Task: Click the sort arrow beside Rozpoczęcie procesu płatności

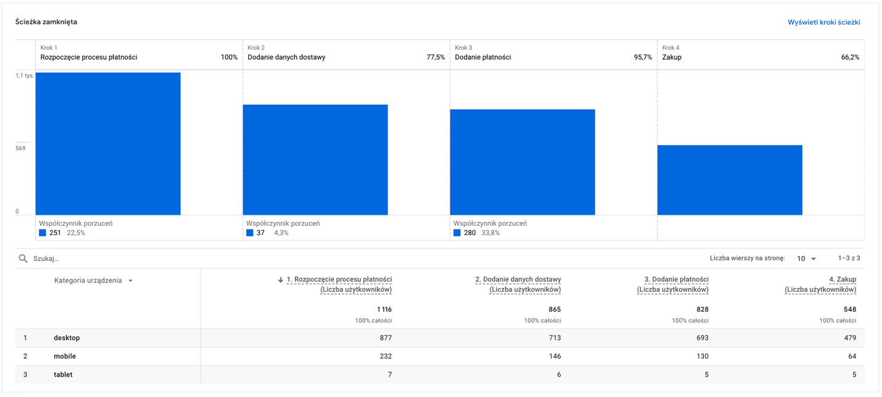Action: (x=280, y=280)
